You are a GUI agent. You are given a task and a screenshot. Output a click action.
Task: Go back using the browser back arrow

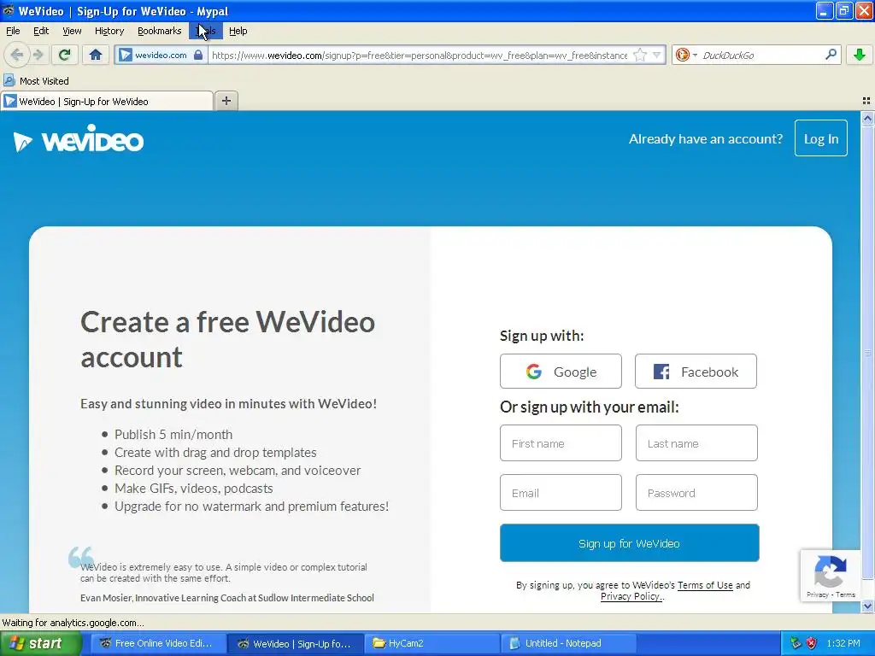(17, 55)
